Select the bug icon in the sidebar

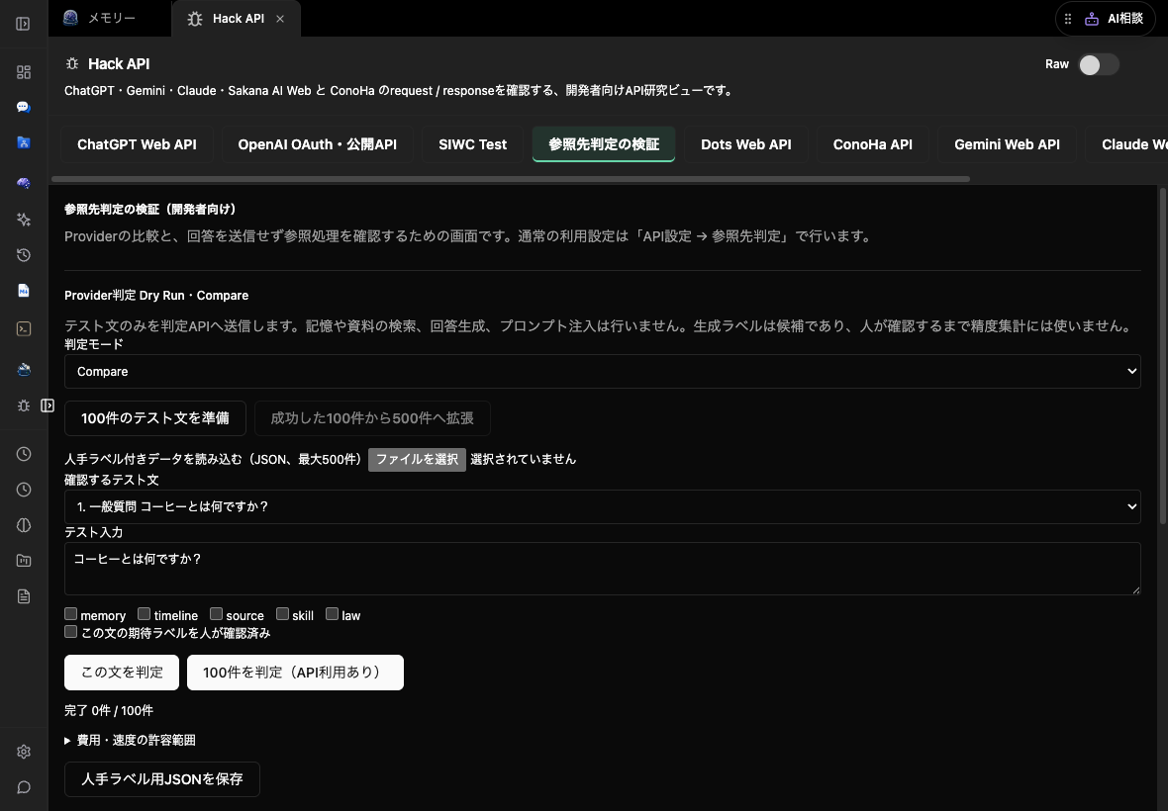(23, 405)
